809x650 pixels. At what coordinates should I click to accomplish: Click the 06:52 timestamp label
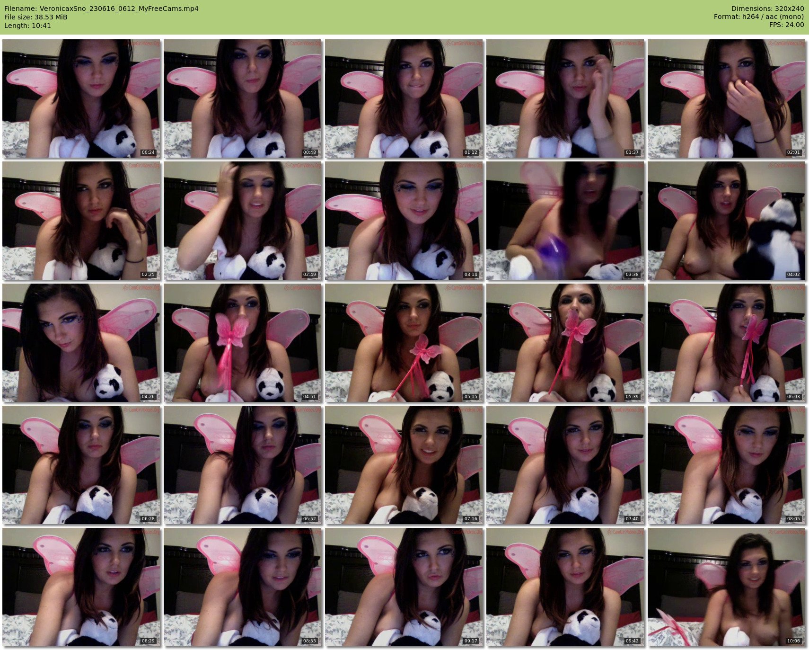click(x=309, y=519)
